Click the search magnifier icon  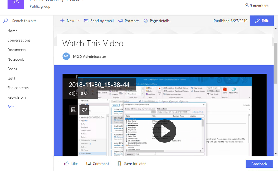pyautogui.click(x=6, y=21)
